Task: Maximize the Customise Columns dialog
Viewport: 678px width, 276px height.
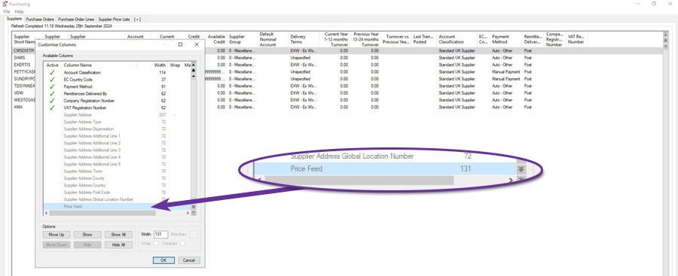Action: pyautogui.click(x=180, y=44)
